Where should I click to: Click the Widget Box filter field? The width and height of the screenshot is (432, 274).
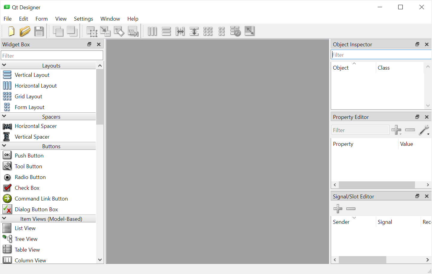coord(52,55)
